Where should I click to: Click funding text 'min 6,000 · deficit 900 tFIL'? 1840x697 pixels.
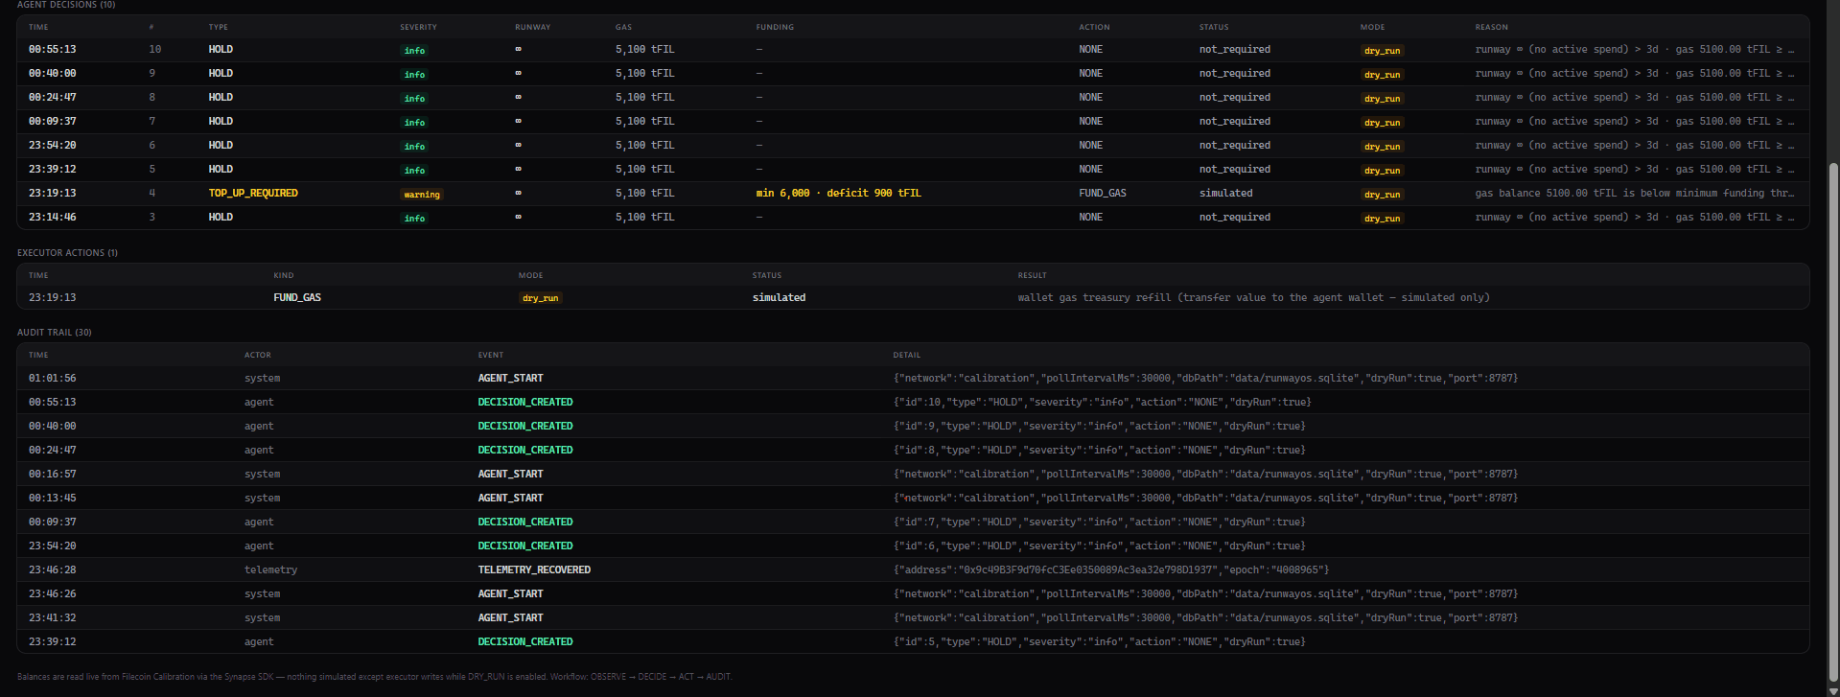[x=838, y=193]
